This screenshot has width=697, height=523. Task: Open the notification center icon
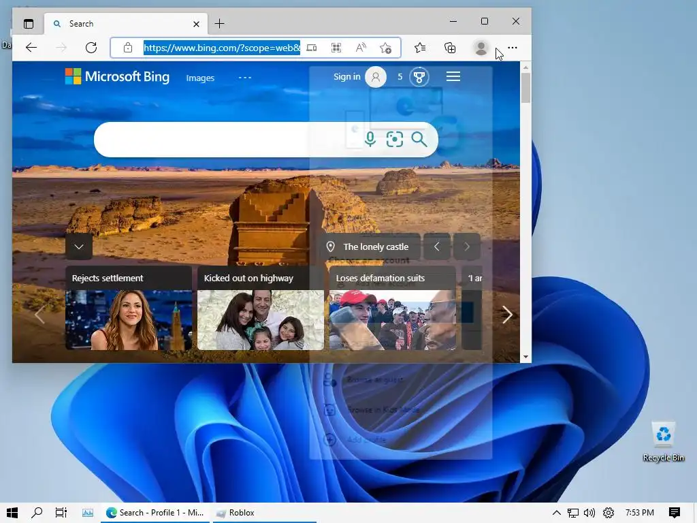675,513
